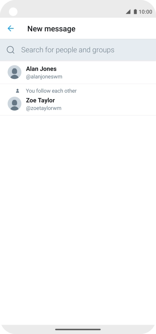Viewport: 156px width, 334px height.
Task: Tap the @zoetaylorwm handle
Action: [x=44, y=108]
